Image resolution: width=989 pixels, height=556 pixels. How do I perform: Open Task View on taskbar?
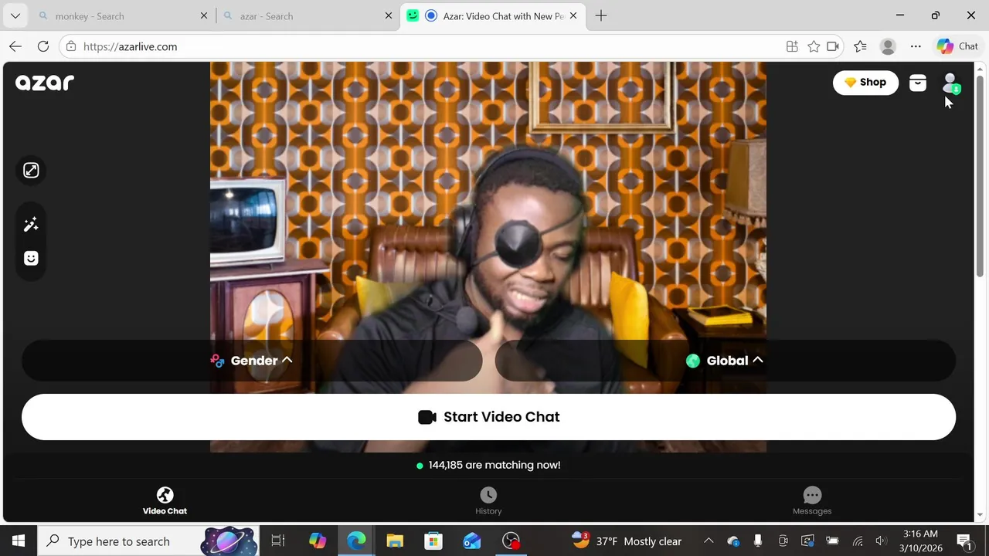(278, 541)
